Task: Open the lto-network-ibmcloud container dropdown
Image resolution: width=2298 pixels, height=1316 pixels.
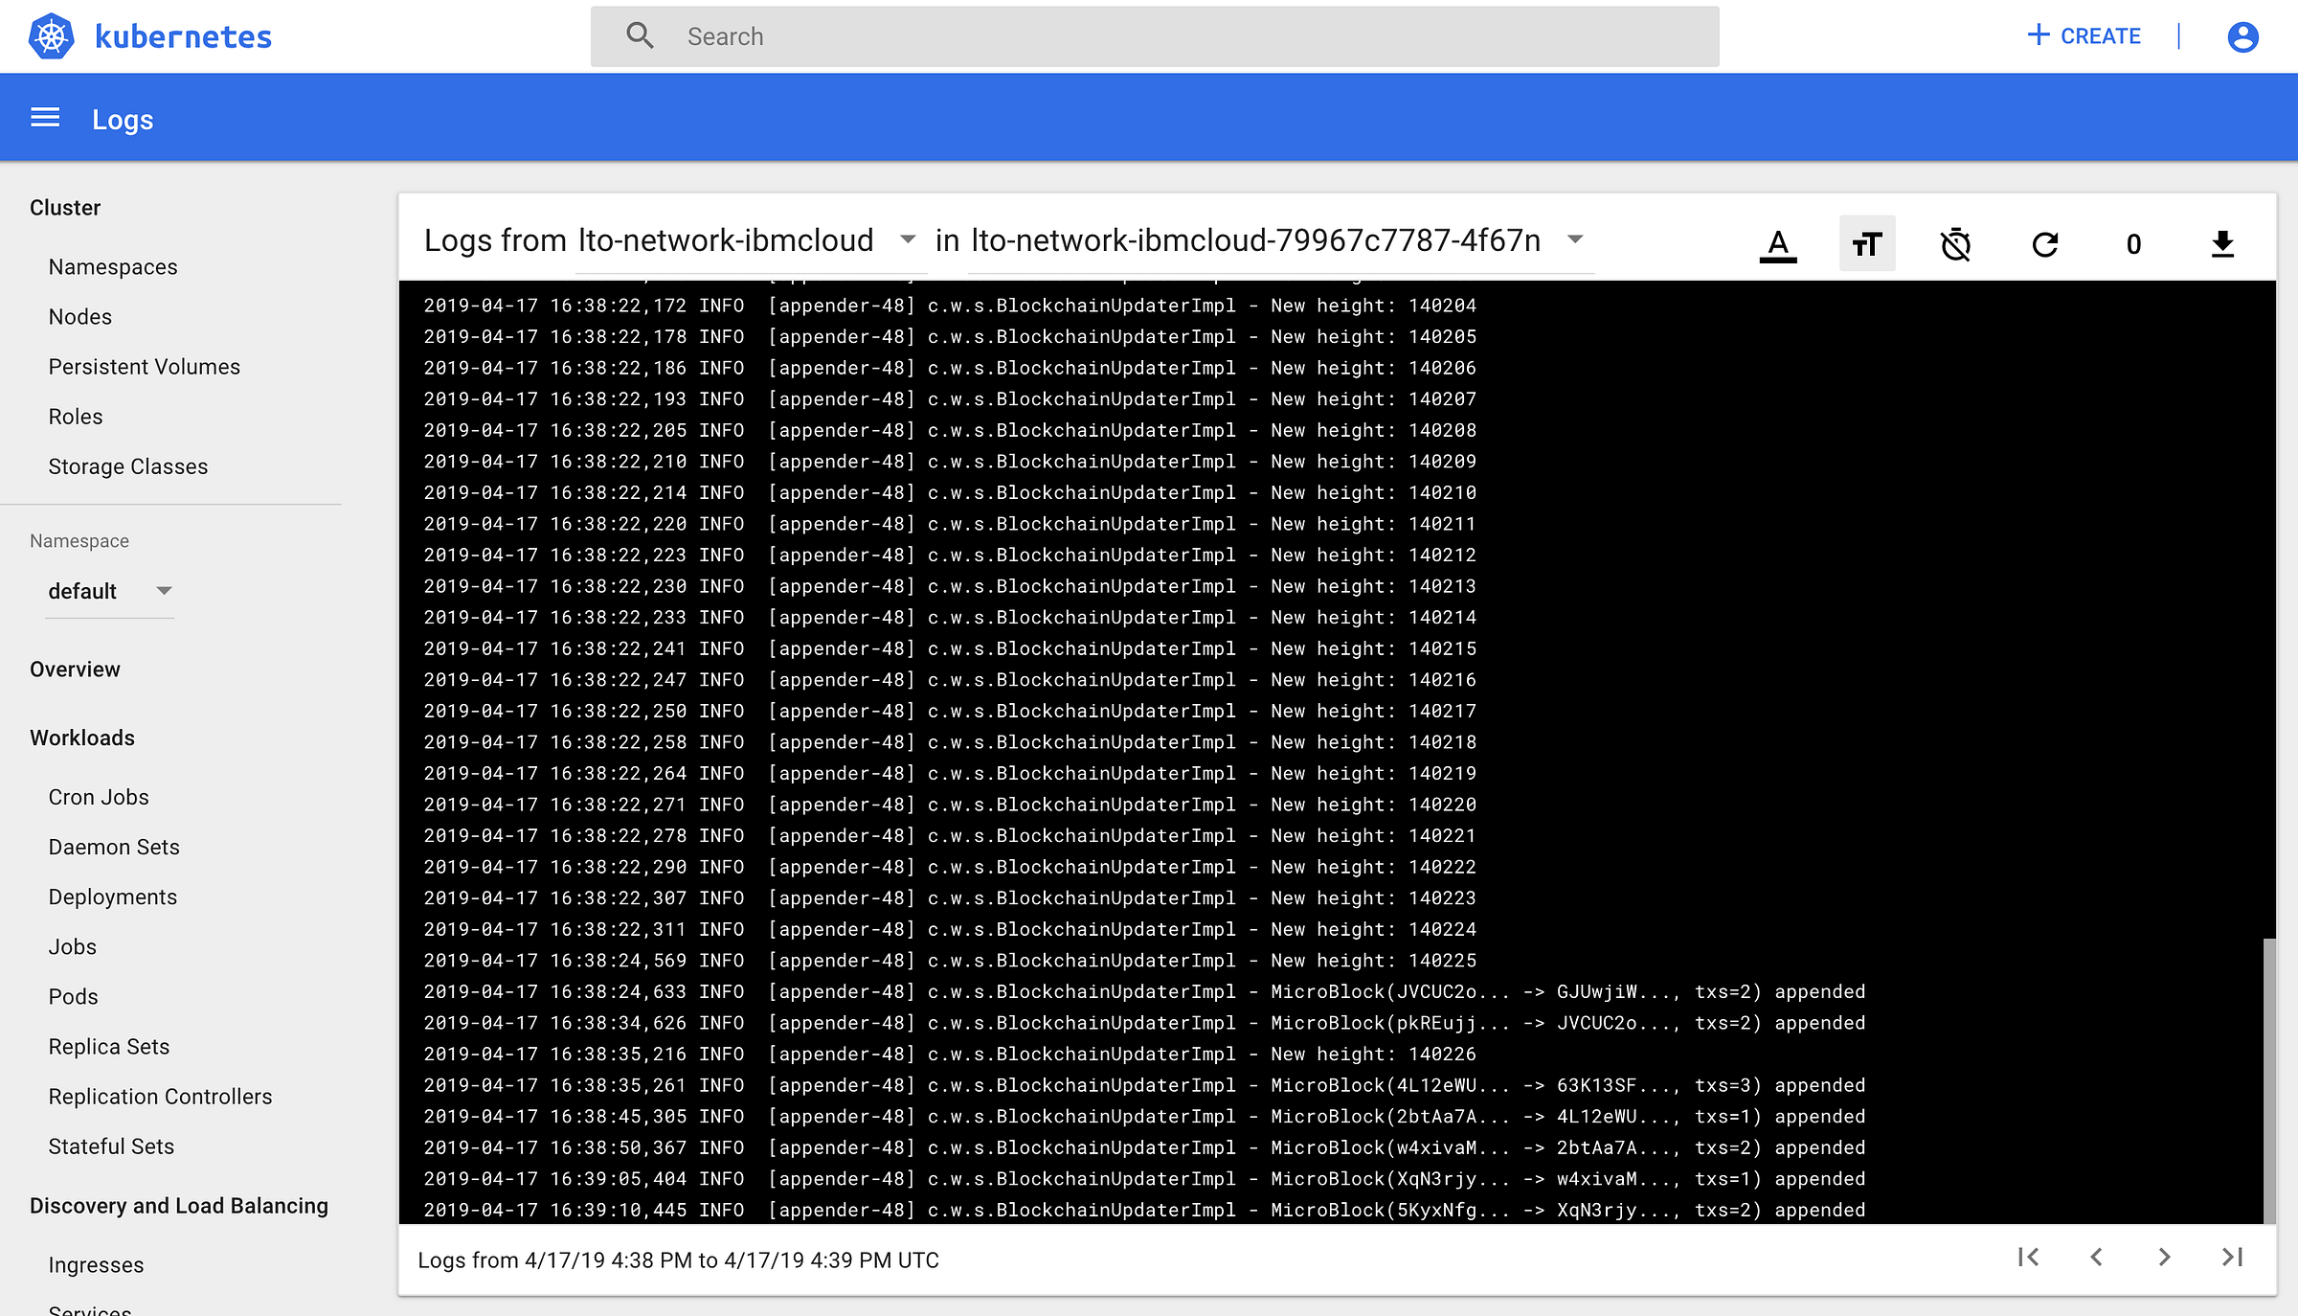Action: click(x=906, y=239)
